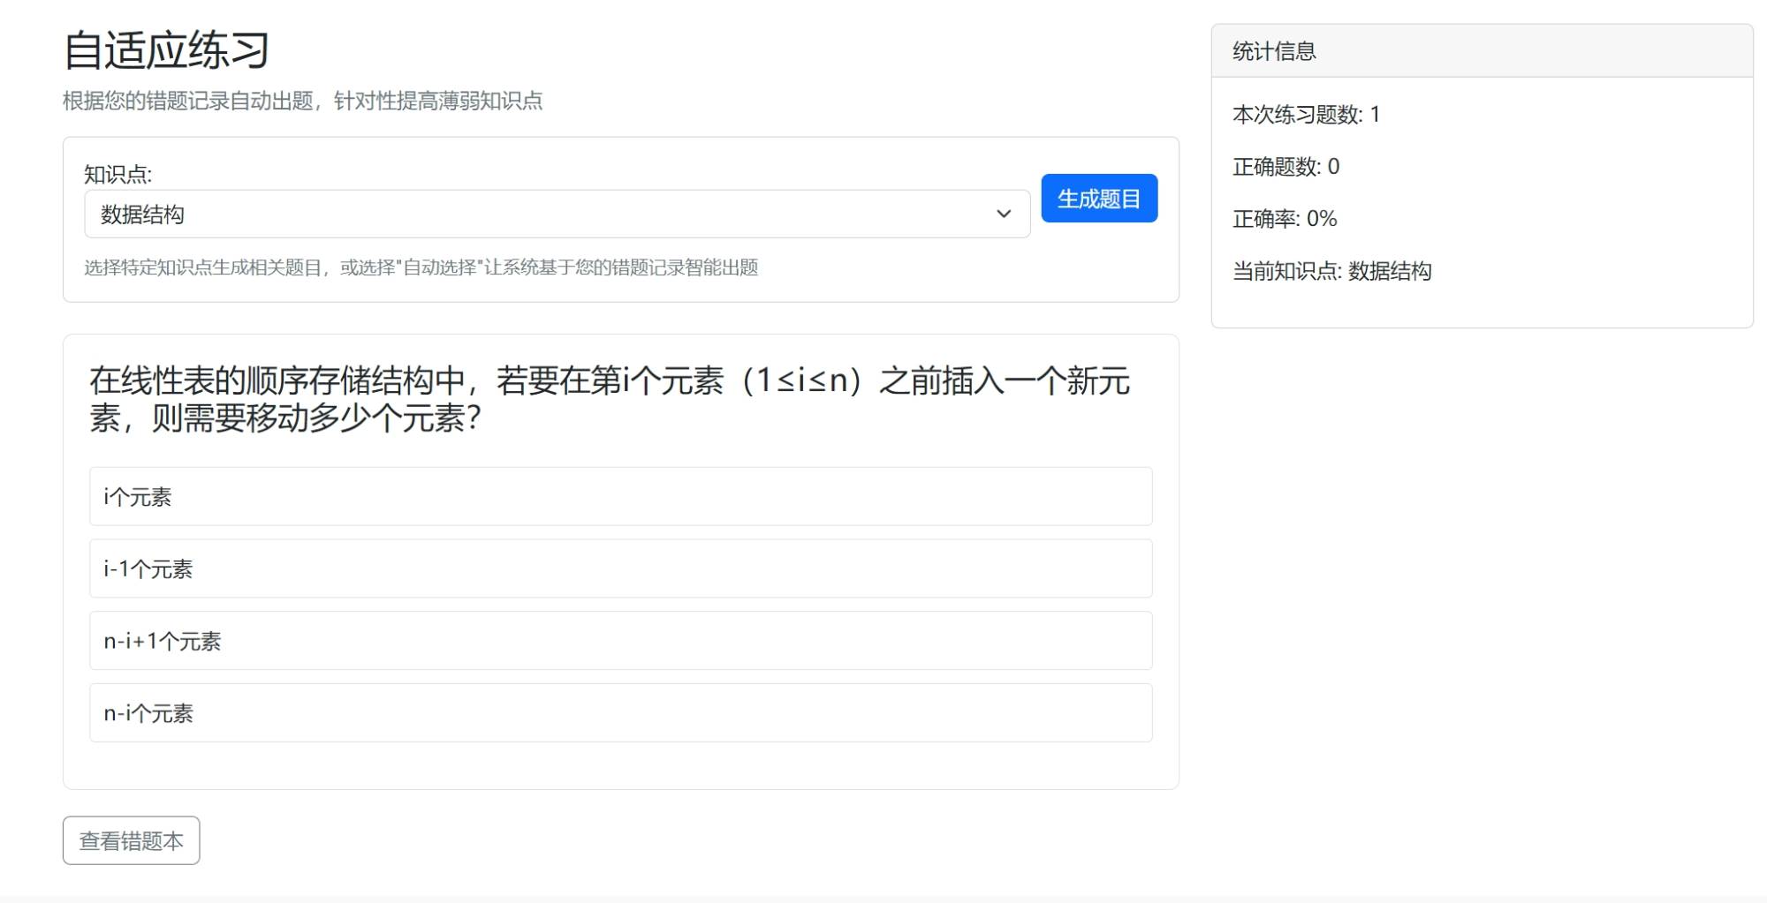
Task: Click the hint text below 知识点 selector
Action: click(421, 267)
